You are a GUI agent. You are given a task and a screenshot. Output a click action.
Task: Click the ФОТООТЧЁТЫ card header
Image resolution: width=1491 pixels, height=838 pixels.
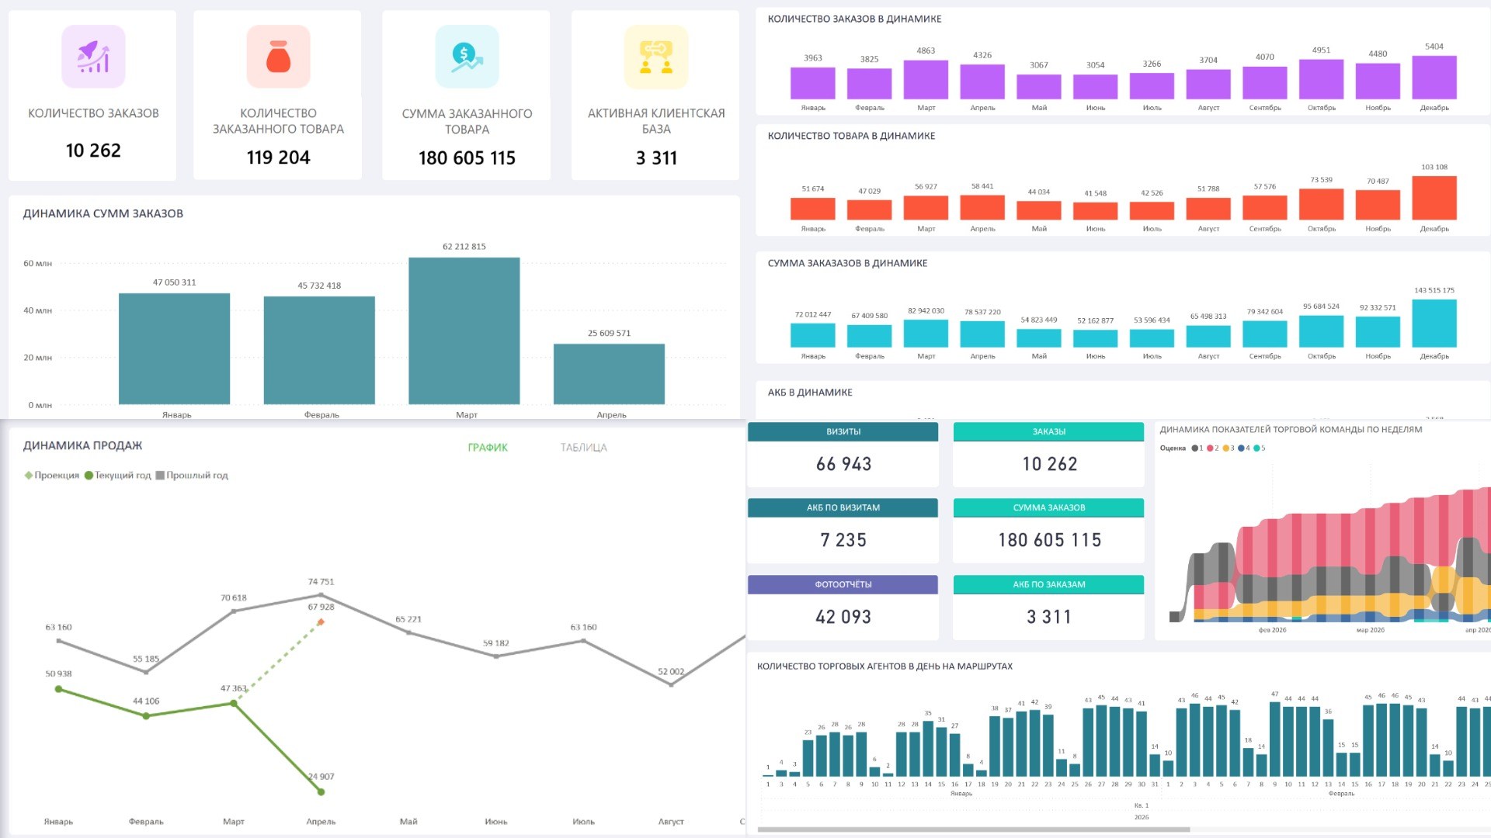coord(843,585)
